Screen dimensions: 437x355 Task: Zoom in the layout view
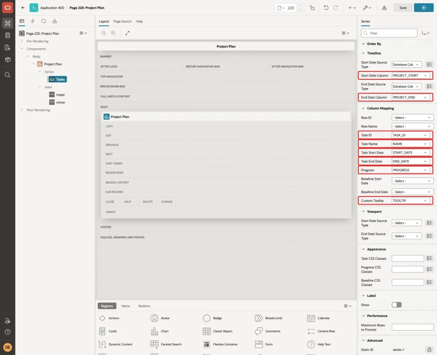point(113,33)
